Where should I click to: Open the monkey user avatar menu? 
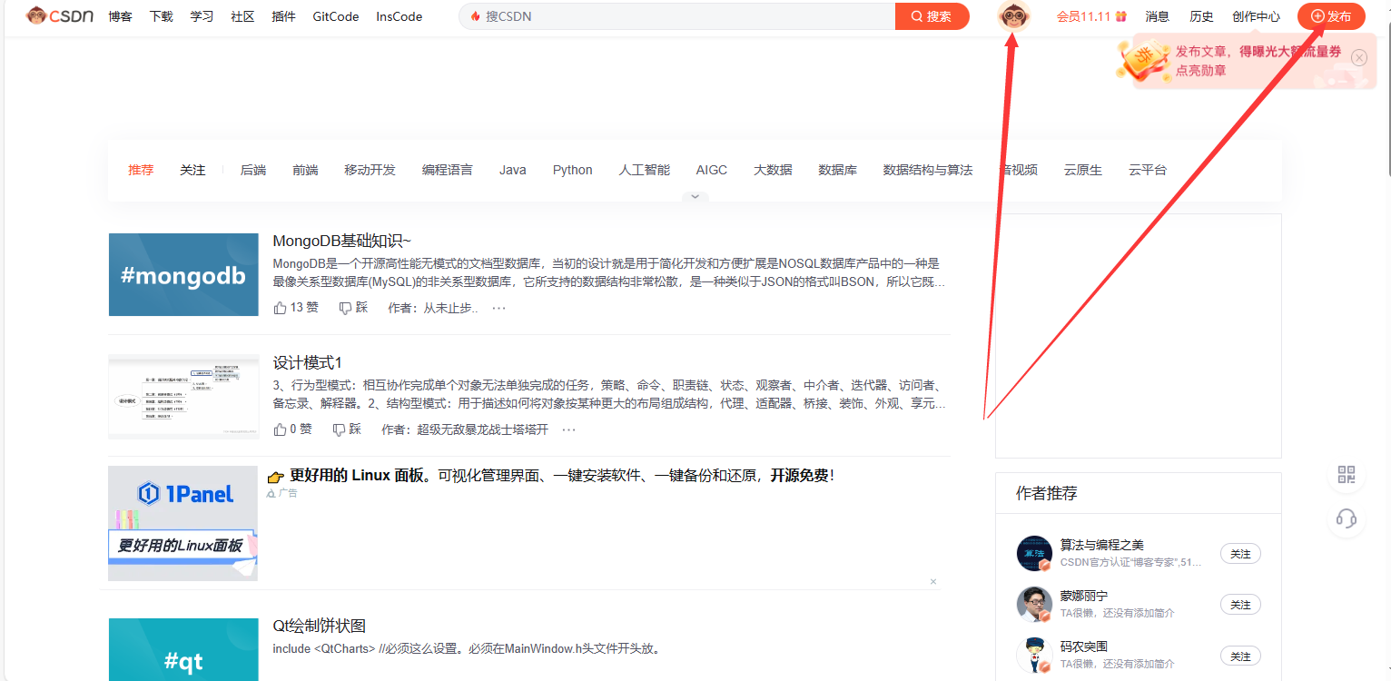(x=1013, y=16)
